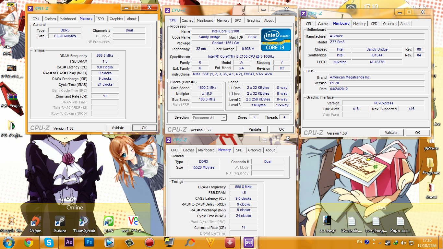This screenshot has width=443, height=249.
Task: Switch to Skype on the taskbar
Action: 49,242
